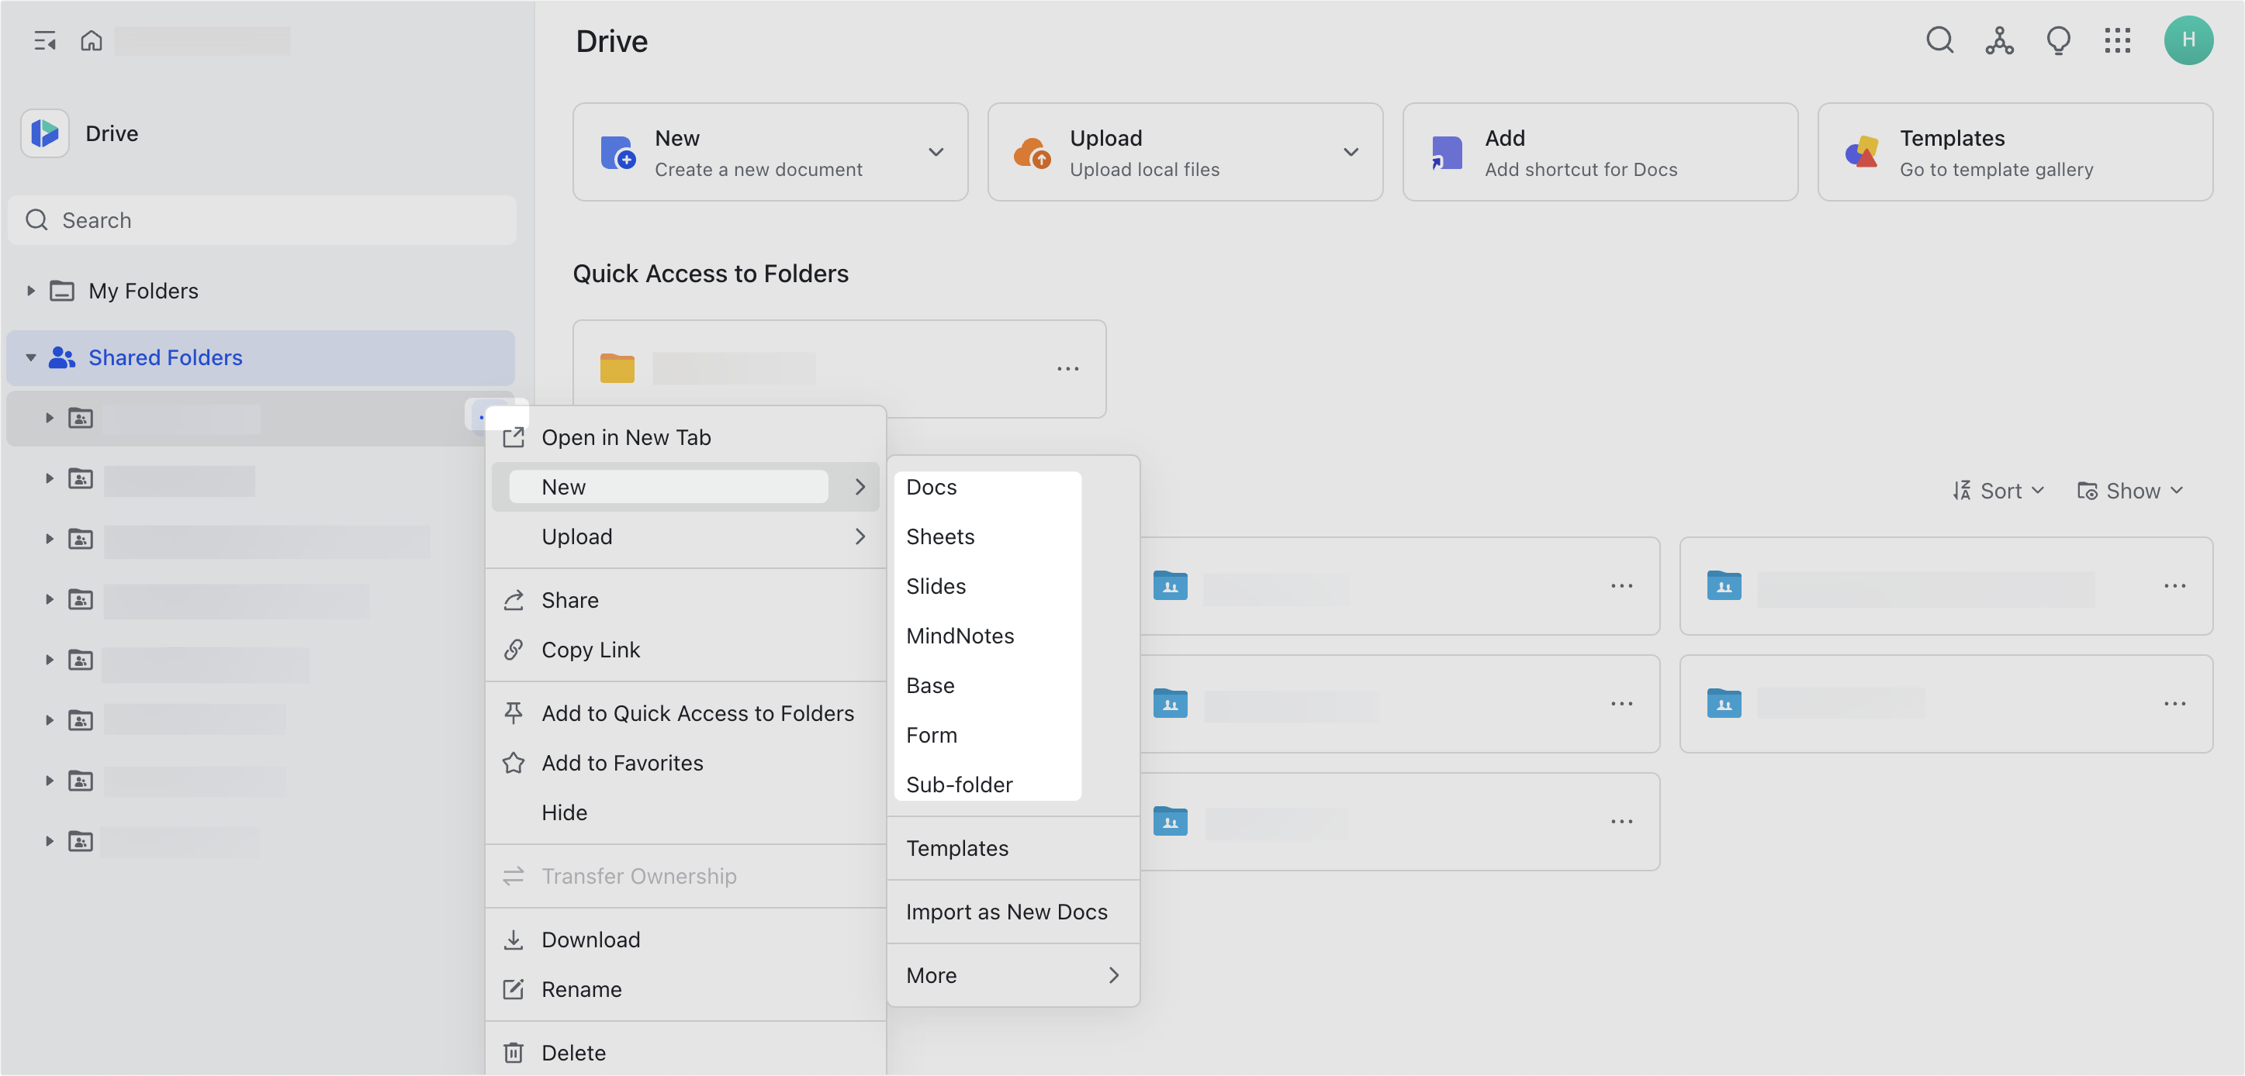Click the colorful Templates gallery icon

point(1862,153)
